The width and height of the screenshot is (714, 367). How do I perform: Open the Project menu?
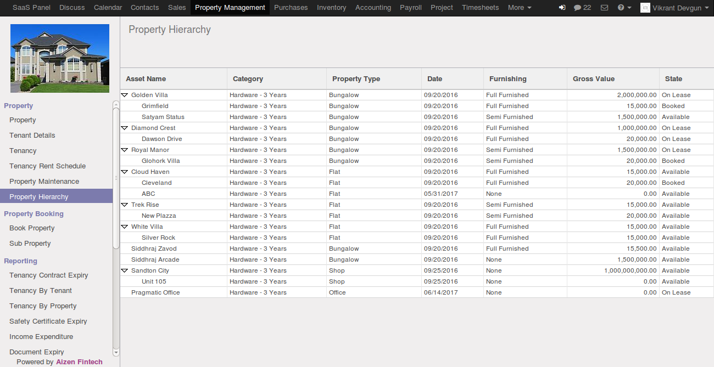tap(442, 8)
